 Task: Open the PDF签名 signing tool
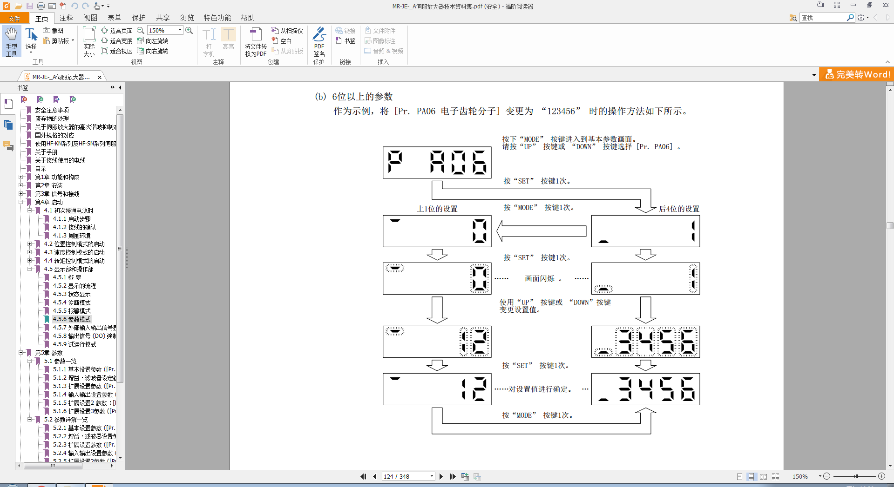pos(319,42)
